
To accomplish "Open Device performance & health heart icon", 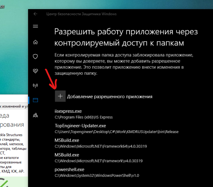I will 35,71.
